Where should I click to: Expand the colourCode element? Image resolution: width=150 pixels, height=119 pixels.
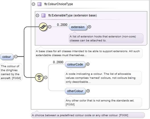(88, 64)
